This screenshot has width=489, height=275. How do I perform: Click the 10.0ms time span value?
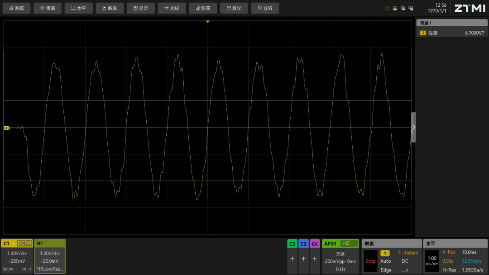click(469, 252)
